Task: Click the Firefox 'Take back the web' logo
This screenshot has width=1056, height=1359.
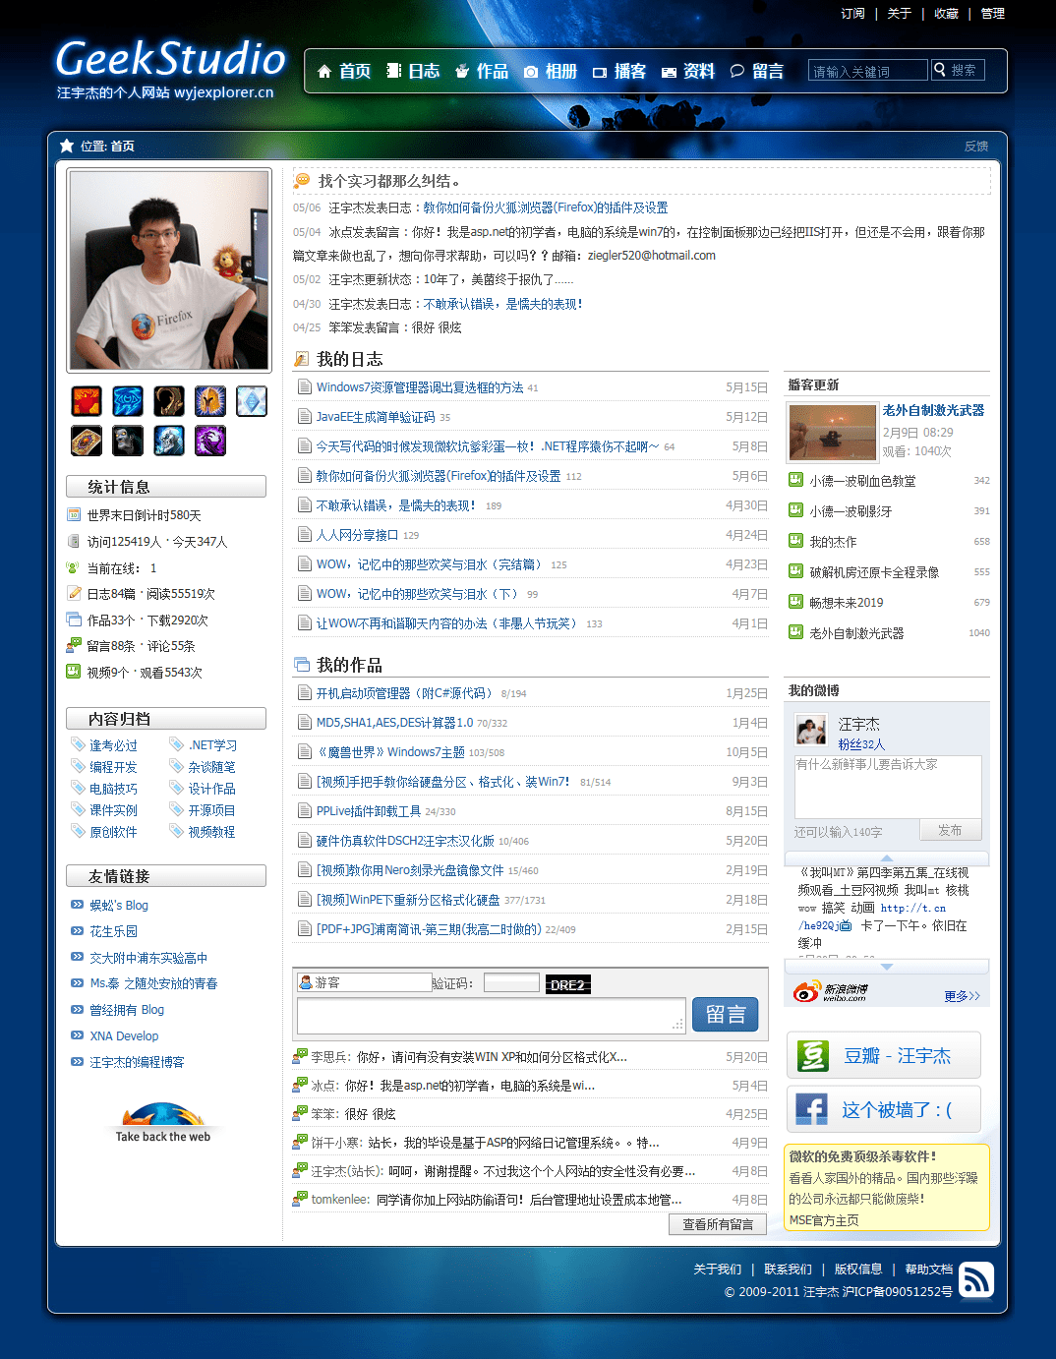Action: (x=163, y=1116)
